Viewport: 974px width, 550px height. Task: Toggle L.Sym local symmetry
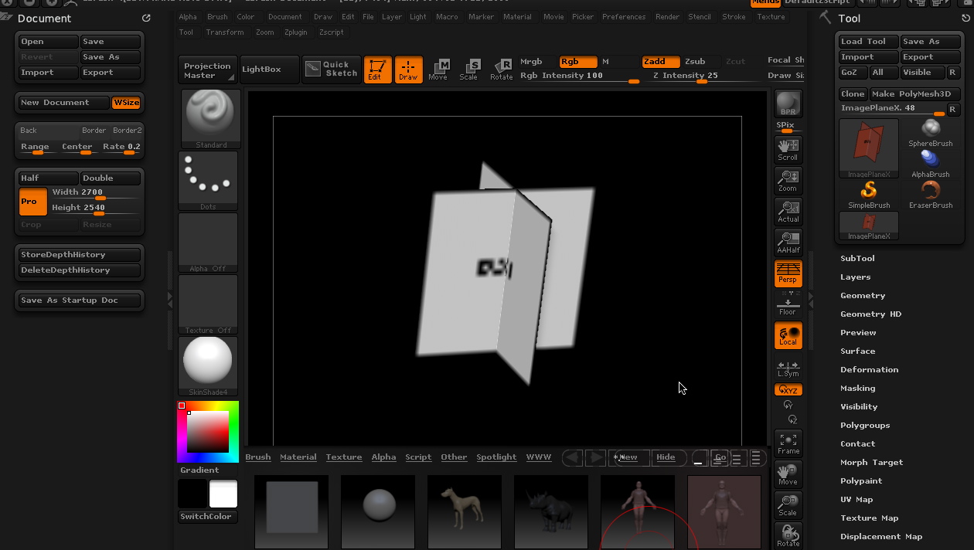tap(788, 368)
